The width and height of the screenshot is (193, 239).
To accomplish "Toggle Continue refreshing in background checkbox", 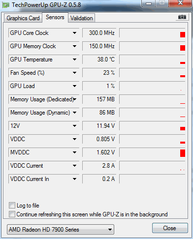I will click(12, 214).
